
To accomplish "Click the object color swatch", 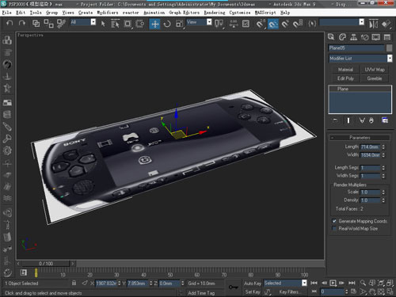I will pos(389,48).
